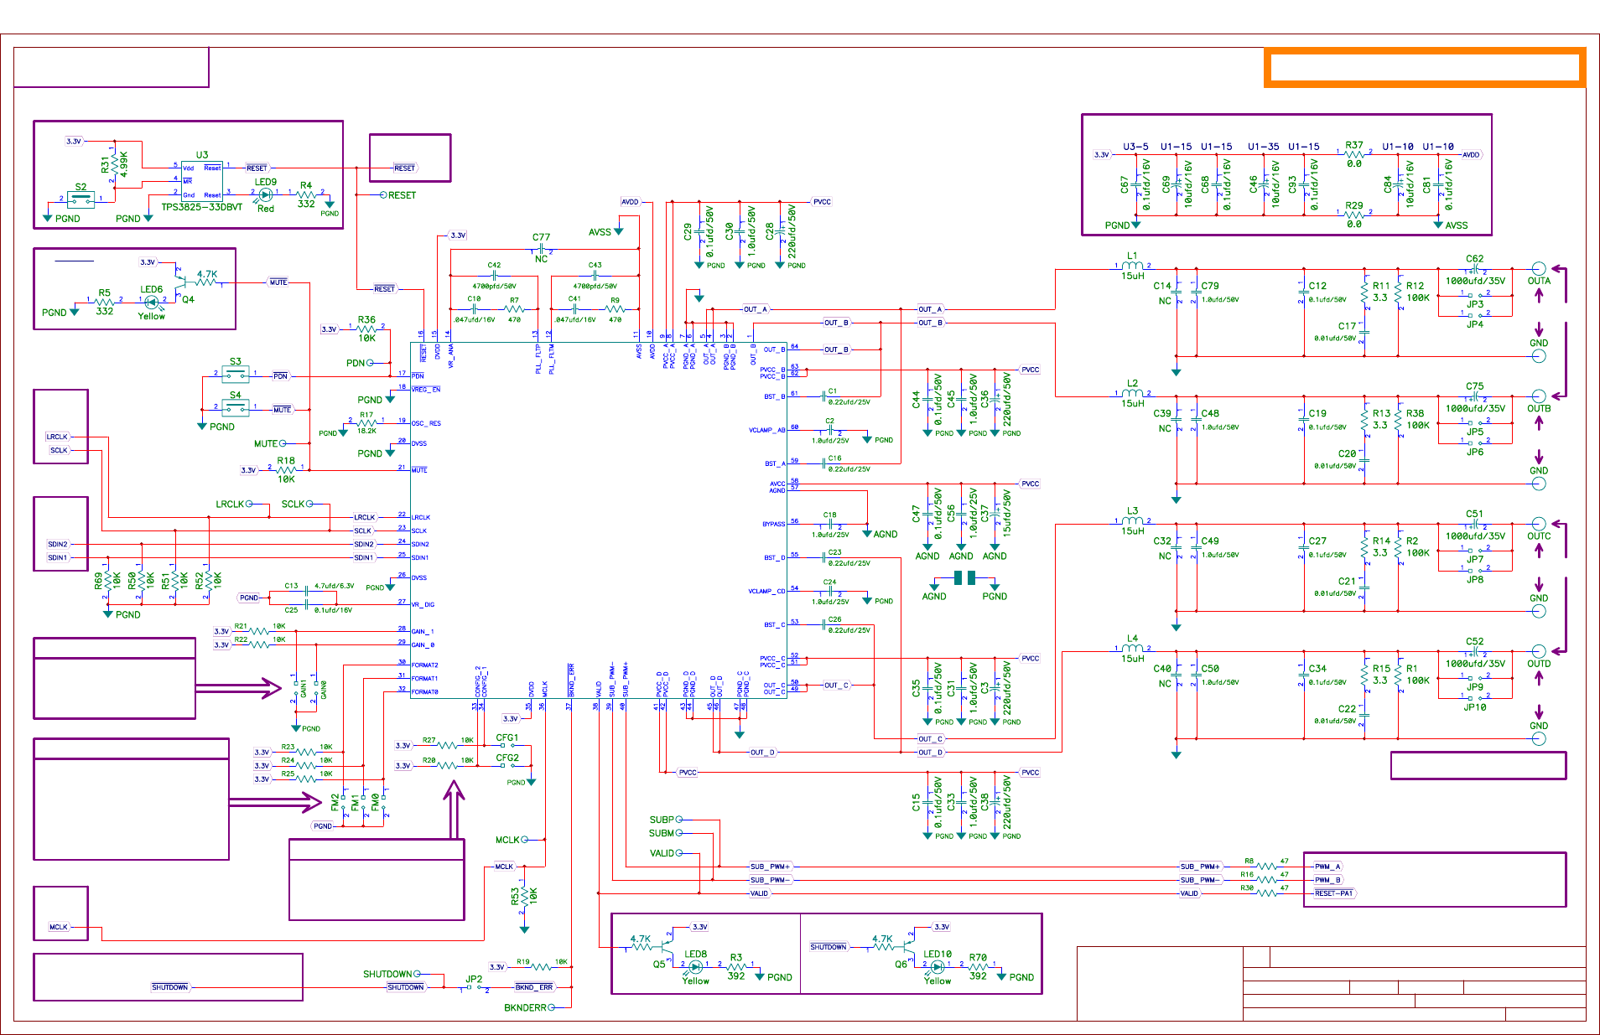Click inductor L1 15uH
The image size is (1600, 1035).
click(x=1132, y=266)
